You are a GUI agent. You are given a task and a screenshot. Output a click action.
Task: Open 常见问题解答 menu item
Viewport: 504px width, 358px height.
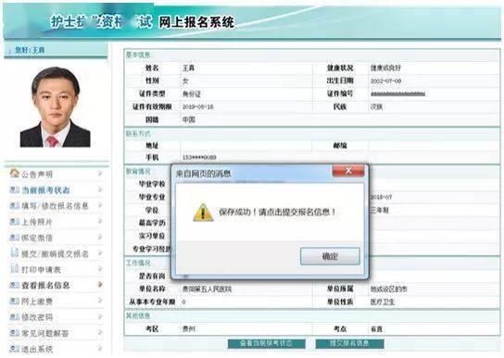tap(45, 333)
